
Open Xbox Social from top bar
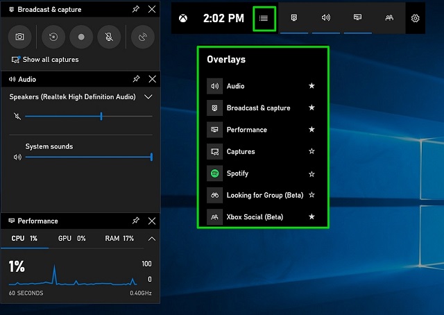coord(389,18)
